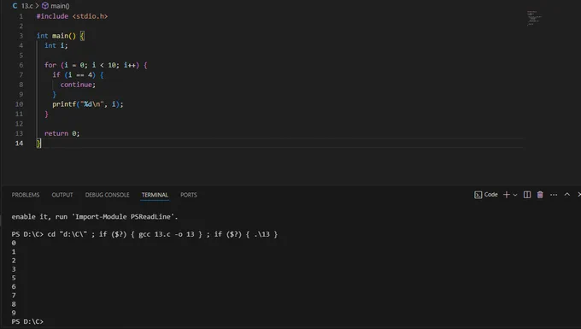
Task: Click the for loop statement line
Action: [x=96, y=65]
